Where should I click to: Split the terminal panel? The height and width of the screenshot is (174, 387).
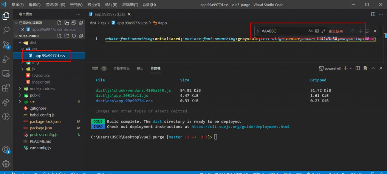(x=358, y=68)
